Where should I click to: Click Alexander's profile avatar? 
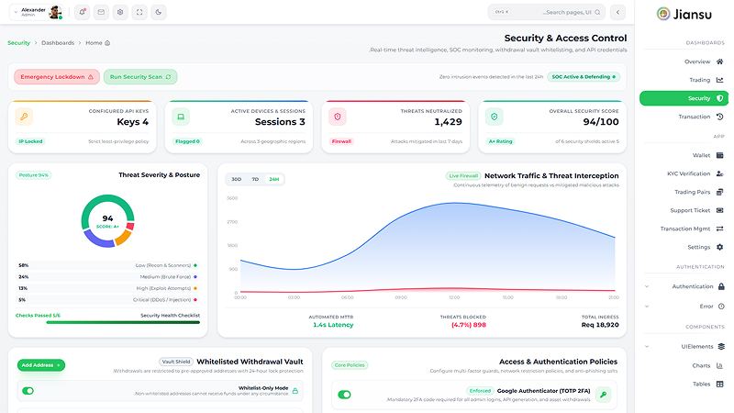pos(55,12)
